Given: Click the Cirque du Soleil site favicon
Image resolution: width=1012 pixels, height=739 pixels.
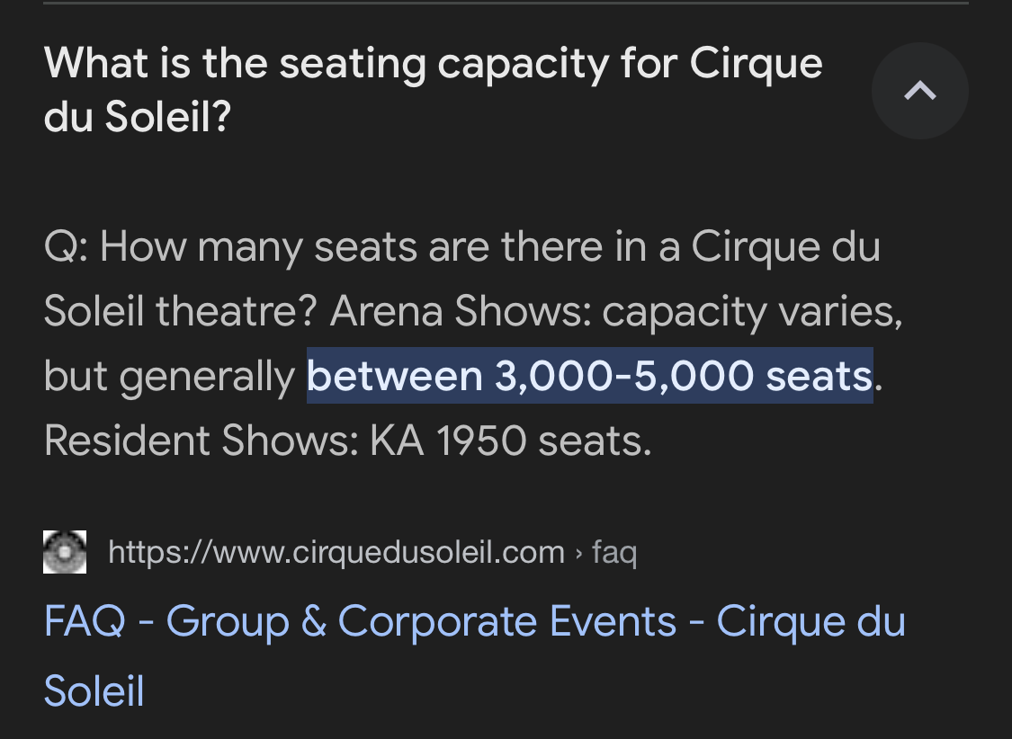Looking at the screenshot, I should point(65,552).
